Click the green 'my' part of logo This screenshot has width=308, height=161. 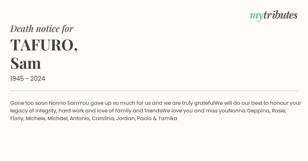coord(256,16)
